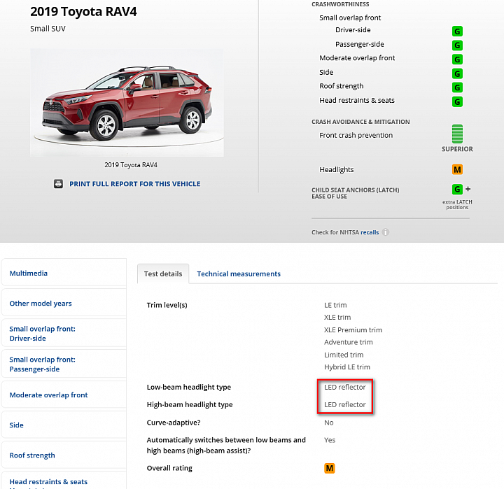
Task: Click the photo caption 2019 Toyota RAV4
Action: (x=131, y=165)
